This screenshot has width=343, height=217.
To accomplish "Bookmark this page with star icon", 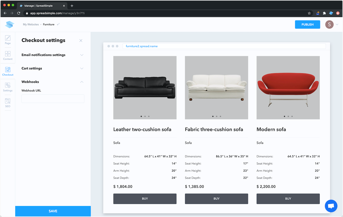I will tap(309, 13).
